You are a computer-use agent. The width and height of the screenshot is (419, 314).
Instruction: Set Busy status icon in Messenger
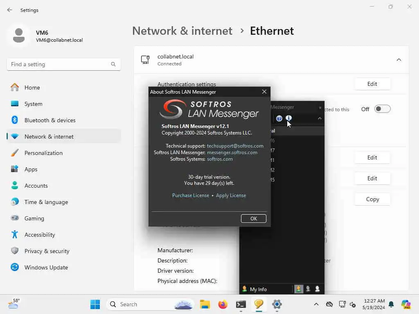[x=308, y=289]
